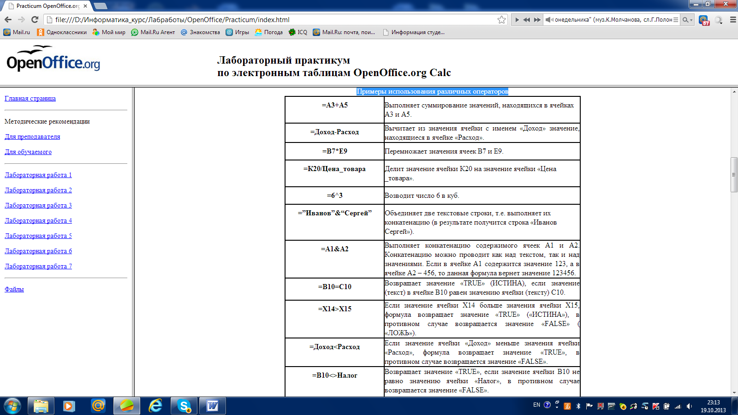Screen dimensions: 738x415
Task: Open the media player taskbar icon
Action: pyautogui.click(x=69, y=406)
